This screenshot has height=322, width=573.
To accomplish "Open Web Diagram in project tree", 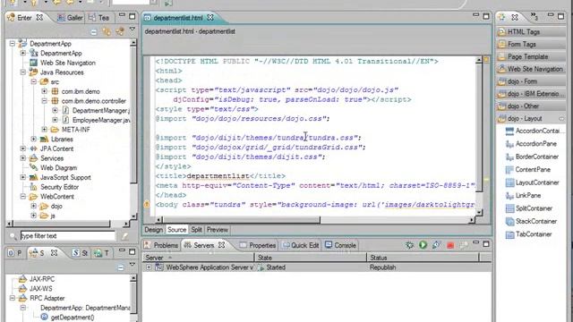I will click(54, 168).
